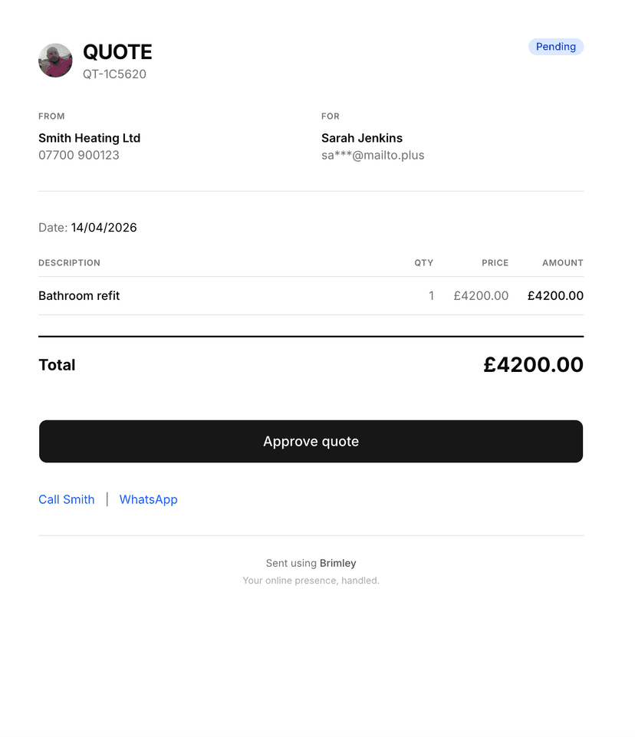Open the WhatsApp link
This screenshot has height=737, width=635.
(148, 499)
